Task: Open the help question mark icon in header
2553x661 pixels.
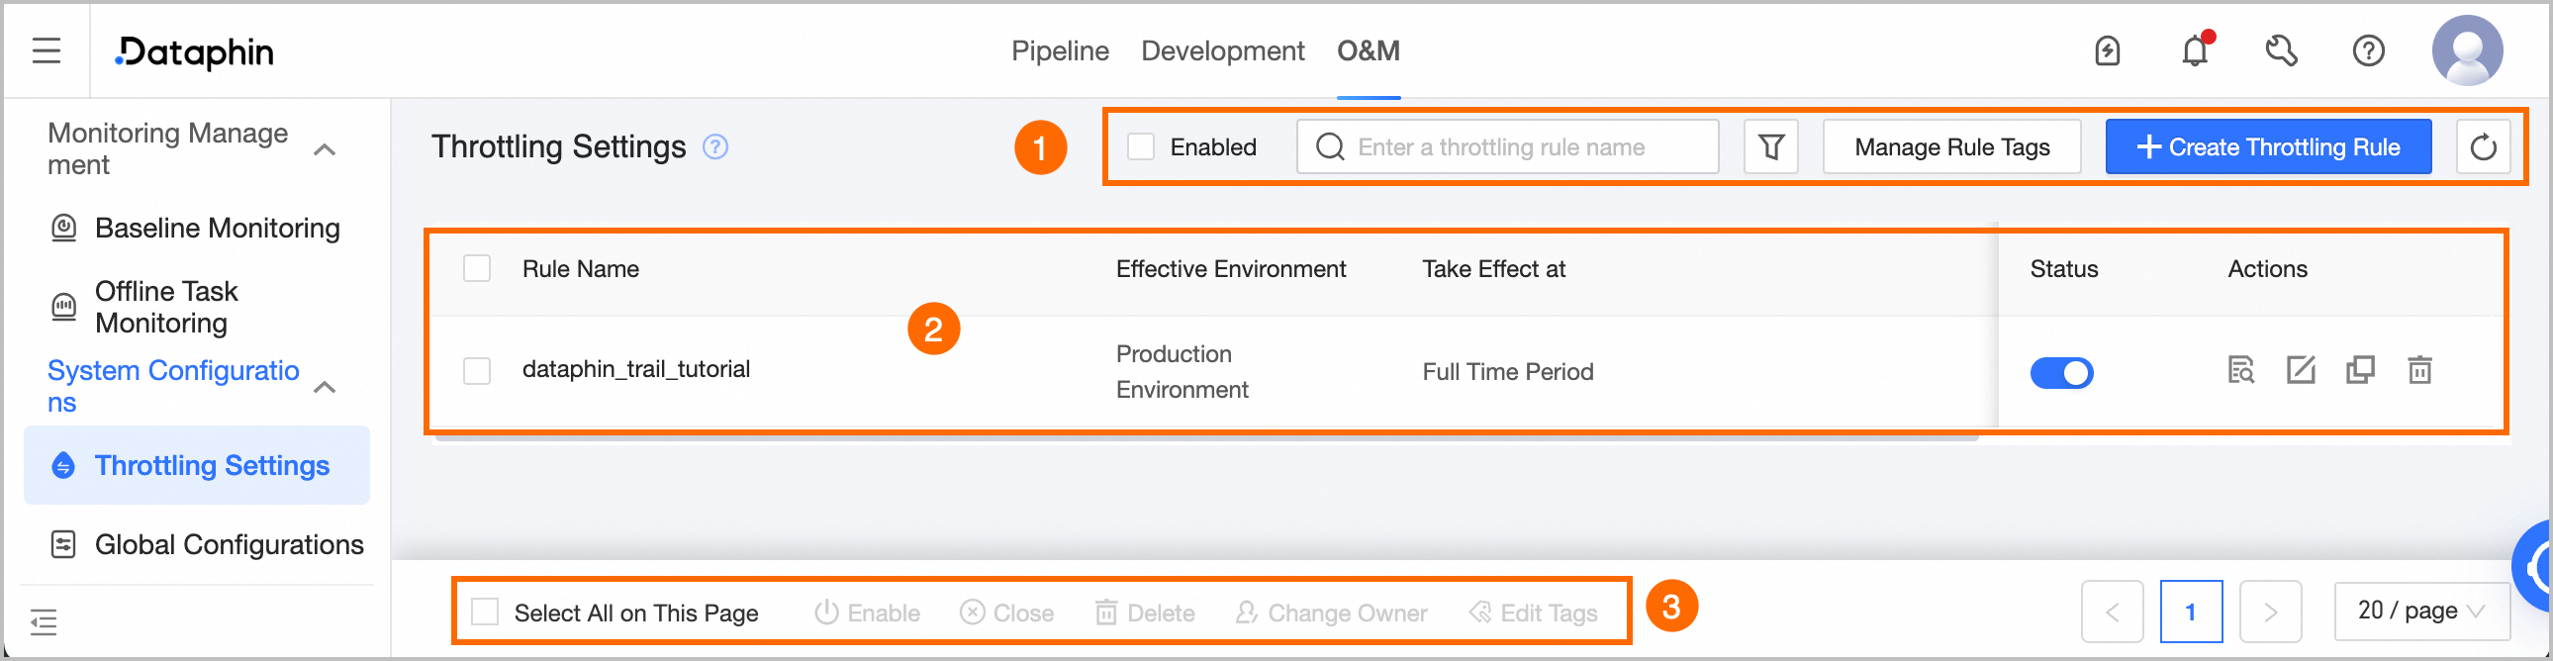Action: pyautogui.click(x=2368, y=50)
